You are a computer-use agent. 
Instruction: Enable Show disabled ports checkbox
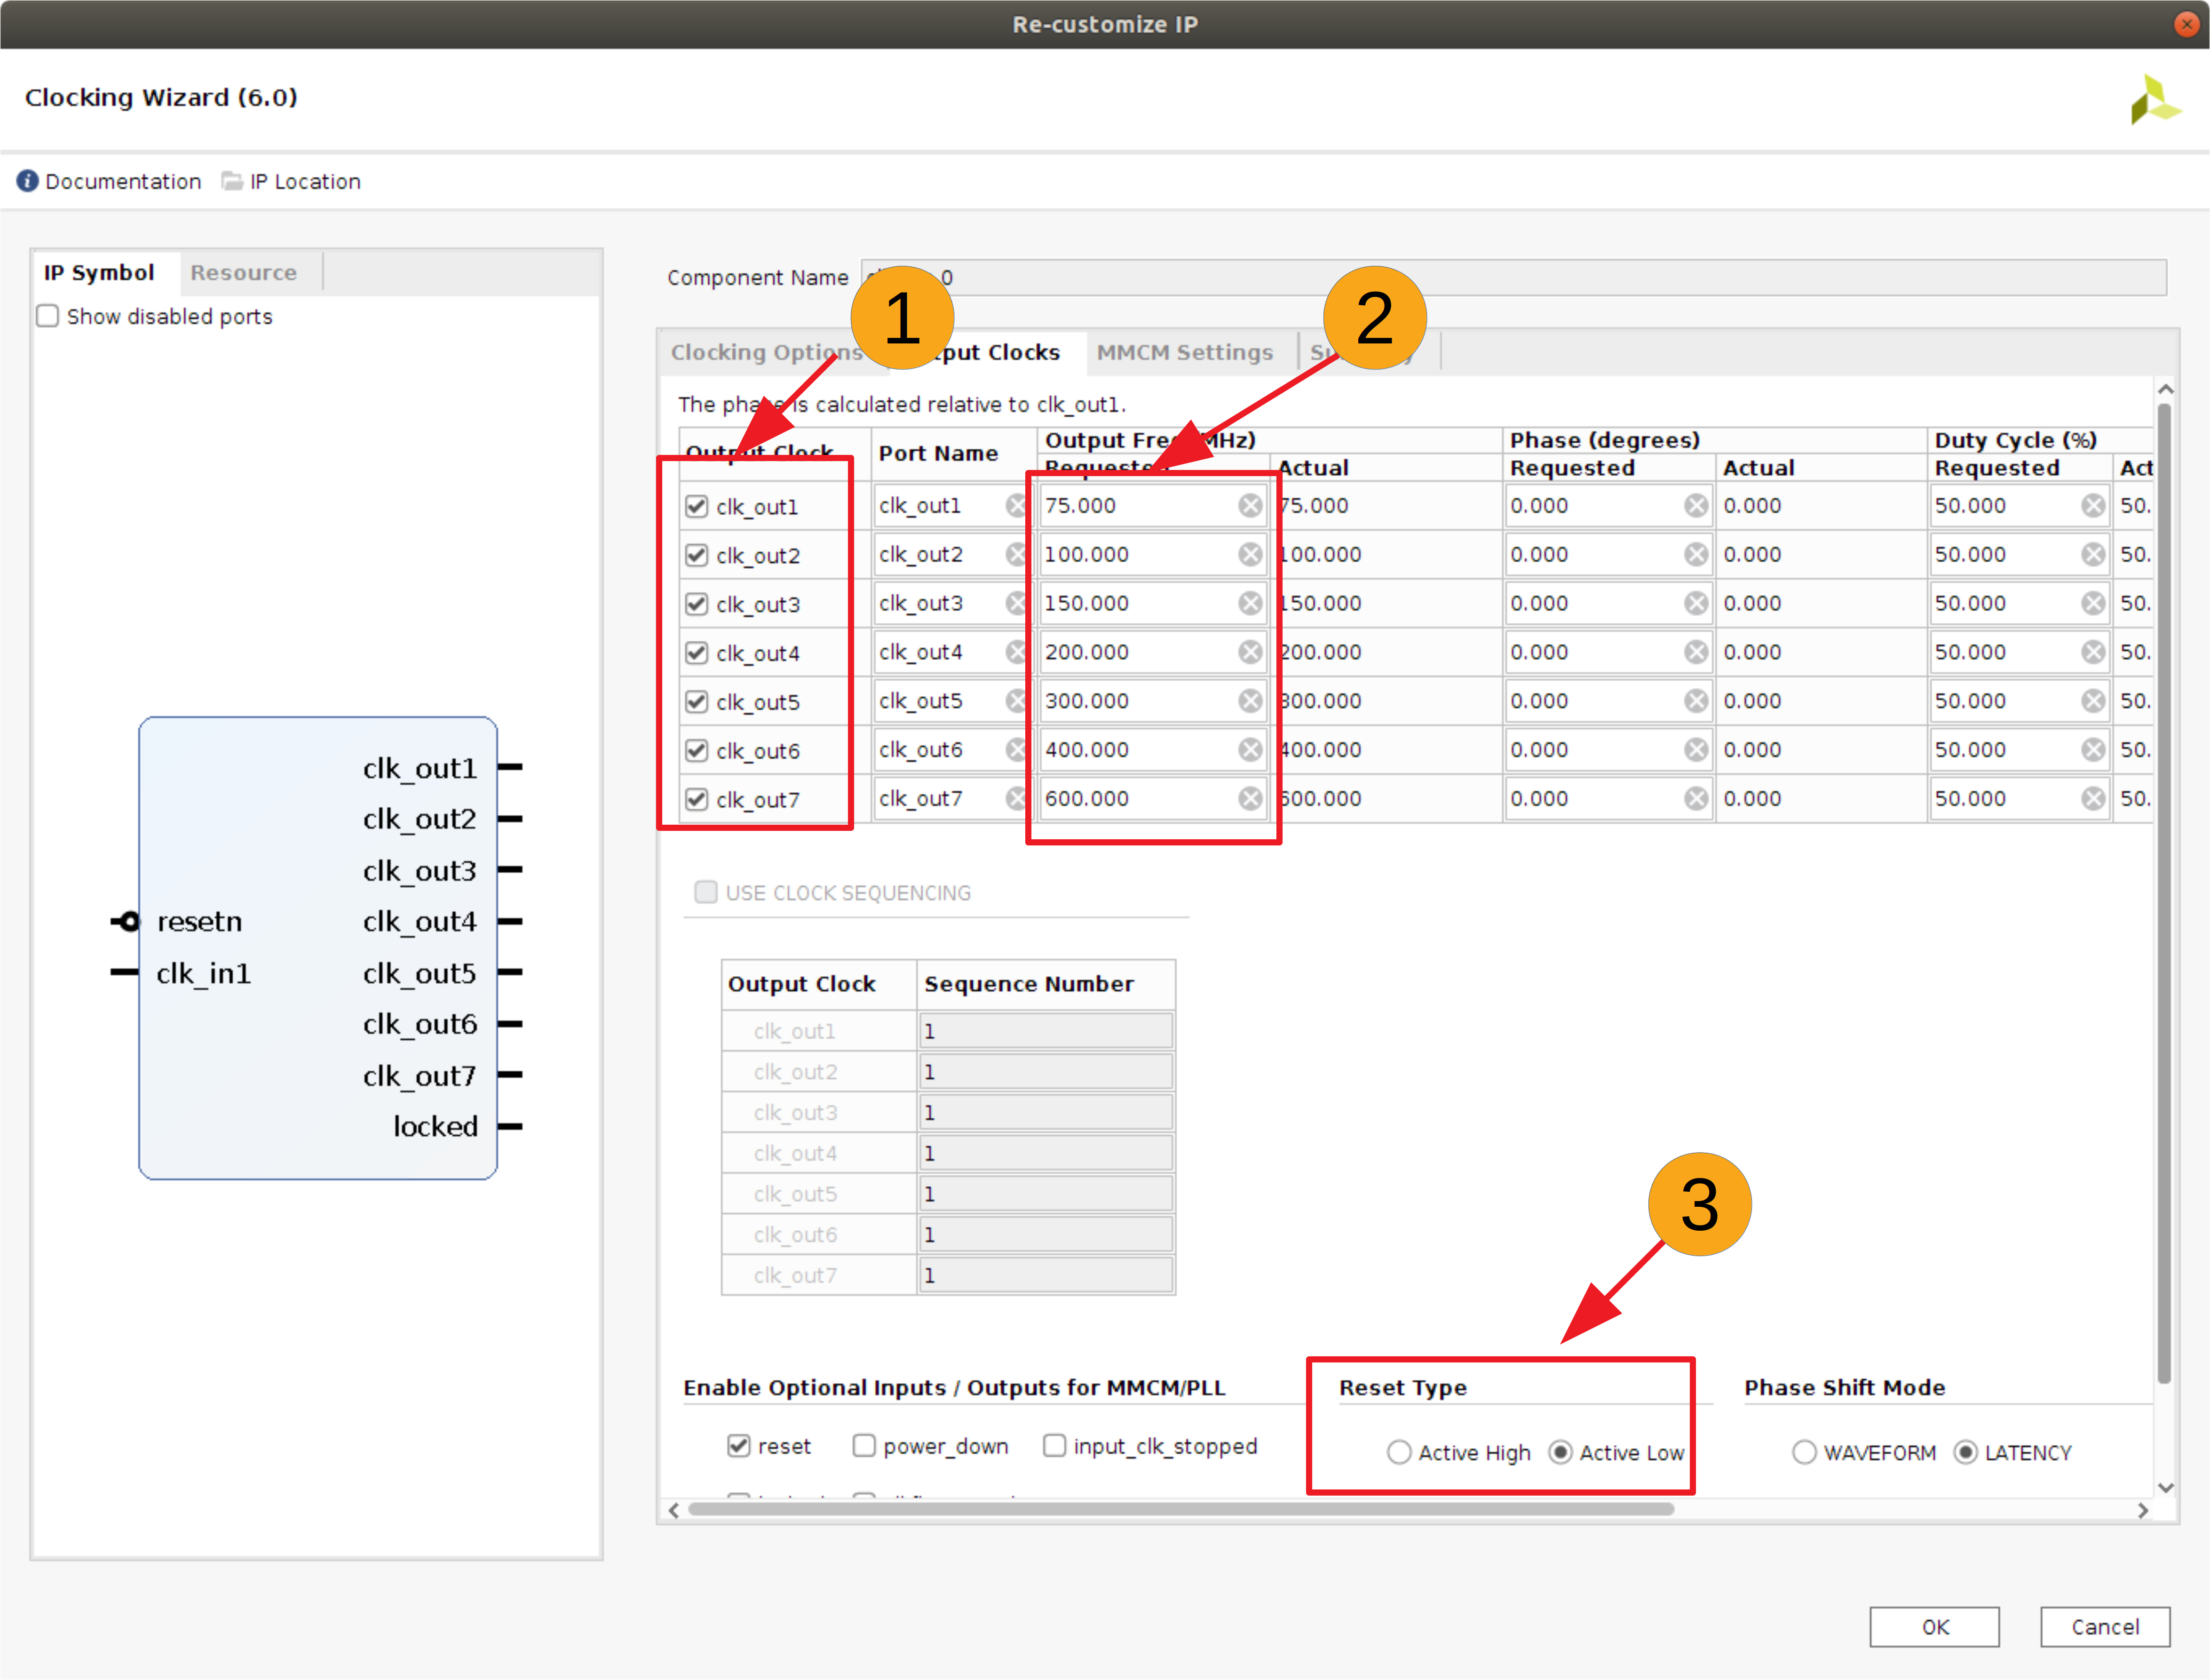(x=48, y=317)
